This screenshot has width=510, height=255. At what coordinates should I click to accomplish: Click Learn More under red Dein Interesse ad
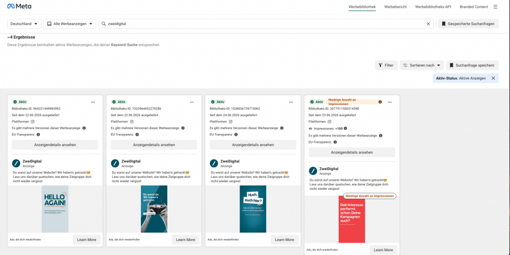point(383,250)
